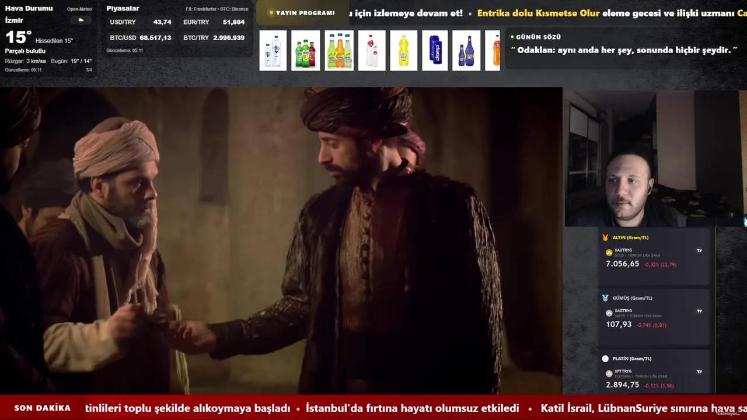
Task: Click the partly cloudy weather icon
Action: click(81, 20)
